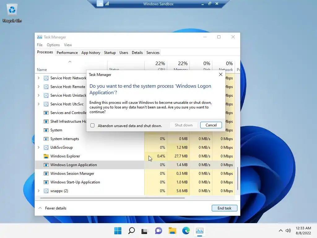Screen dimensions: 317x238
Task: Click the UdkSvcGroup gear icon
Action: point(46,148)
